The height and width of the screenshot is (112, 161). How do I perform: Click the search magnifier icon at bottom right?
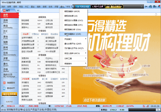[x=158, y=110]
